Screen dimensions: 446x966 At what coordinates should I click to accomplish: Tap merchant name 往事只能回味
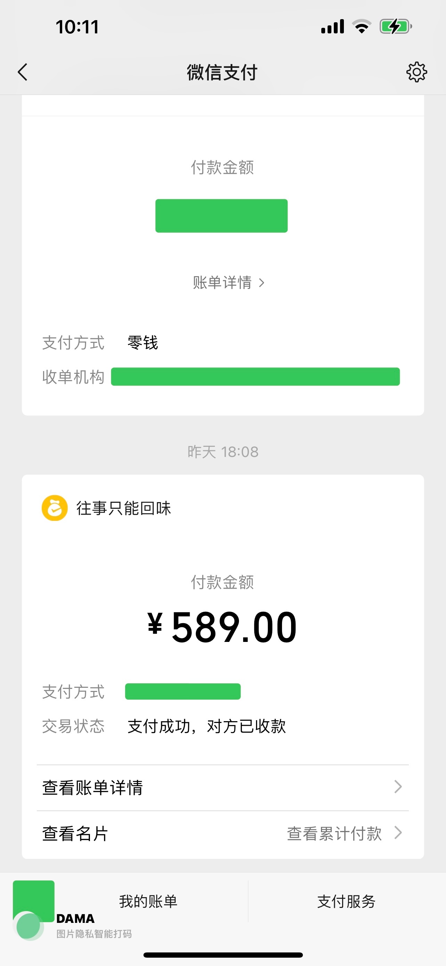[124, 508]
